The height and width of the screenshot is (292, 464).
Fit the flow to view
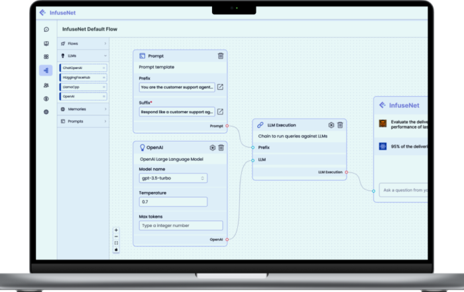pos(116,243)
